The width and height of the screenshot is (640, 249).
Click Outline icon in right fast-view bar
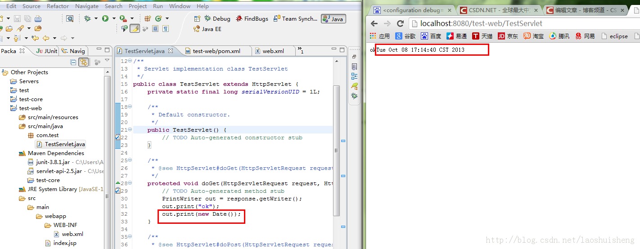coord(354,76)
